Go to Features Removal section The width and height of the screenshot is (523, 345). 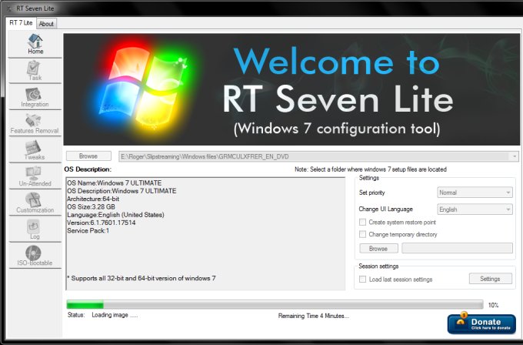tap(35, 123)
